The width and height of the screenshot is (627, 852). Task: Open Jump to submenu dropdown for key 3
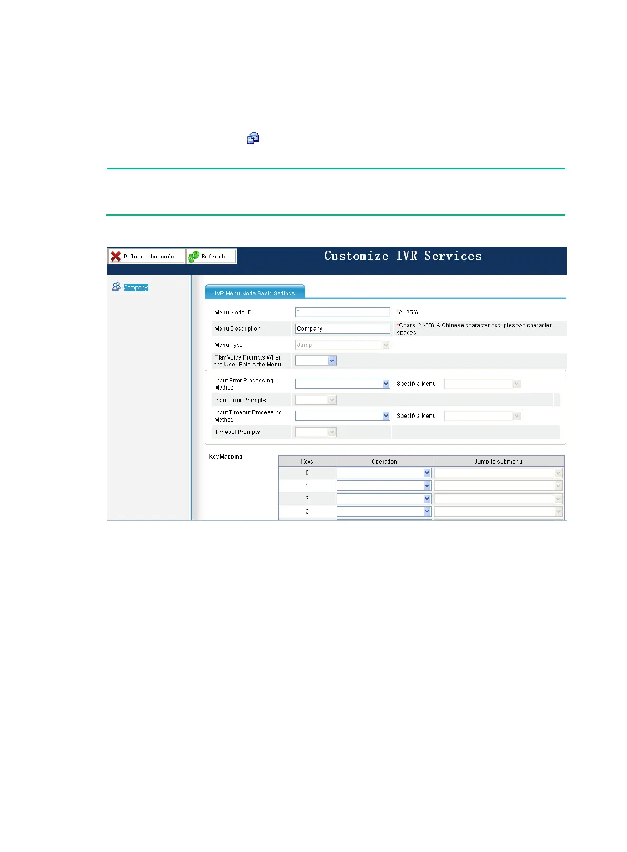tap(498, 511)
